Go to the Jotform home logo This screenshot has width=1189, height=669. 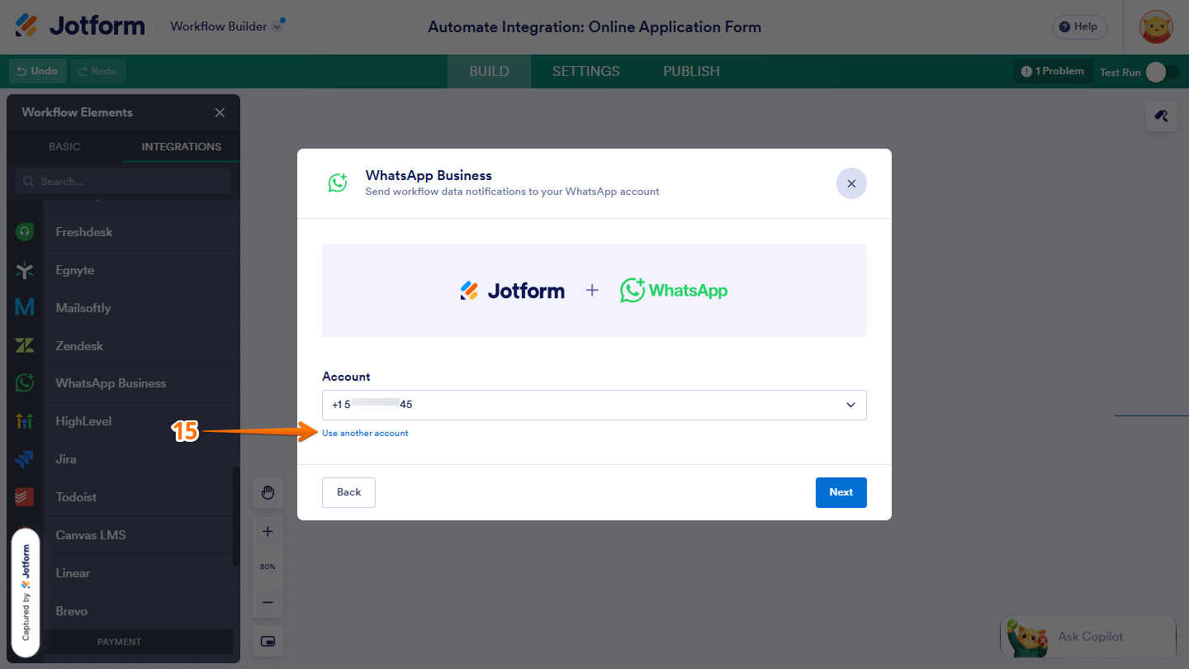80,26
